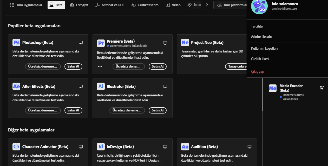The height and width of the screenshot is (166, 328).
Task: Click the Diğer beta uygulamalar heading
Action: click(31, 130)
